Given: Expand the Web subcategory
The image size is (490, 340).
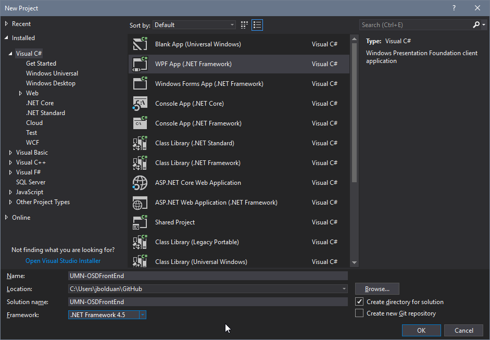Looking at the screenshot, I should coord(20,93).
